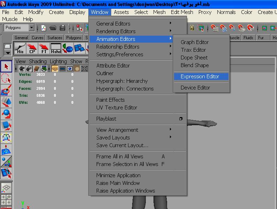Screen dimensions: 277x209
Task: Open the Playblast options box
Action: (x=181, y=118)
